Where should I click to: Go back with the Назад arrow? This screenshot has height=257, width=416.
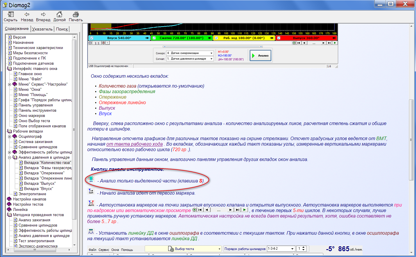(x=27, y=14)
